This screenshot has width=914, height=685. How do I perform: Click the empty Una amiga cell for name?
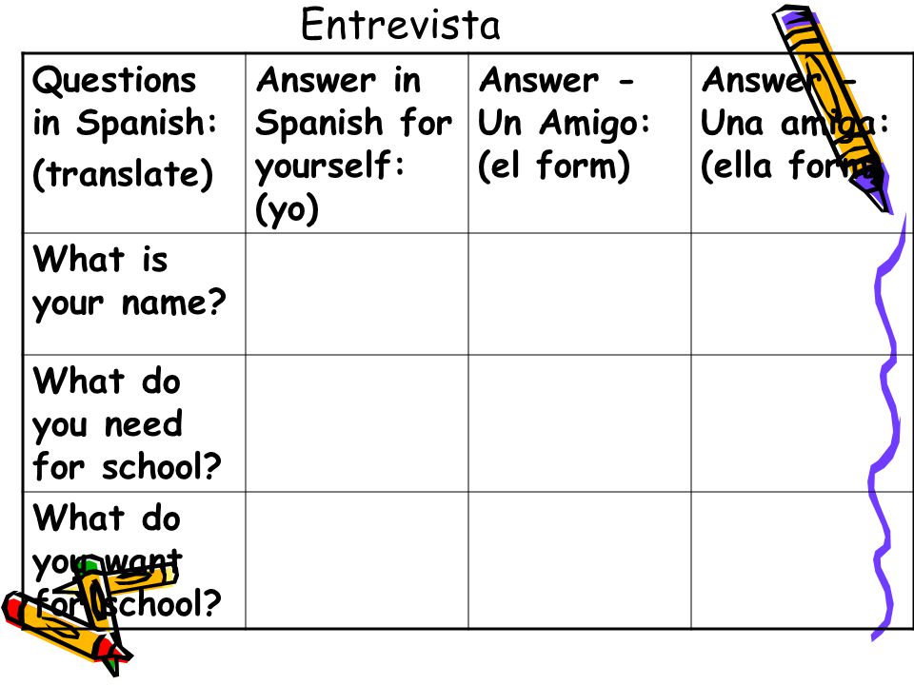pos(802,294)
